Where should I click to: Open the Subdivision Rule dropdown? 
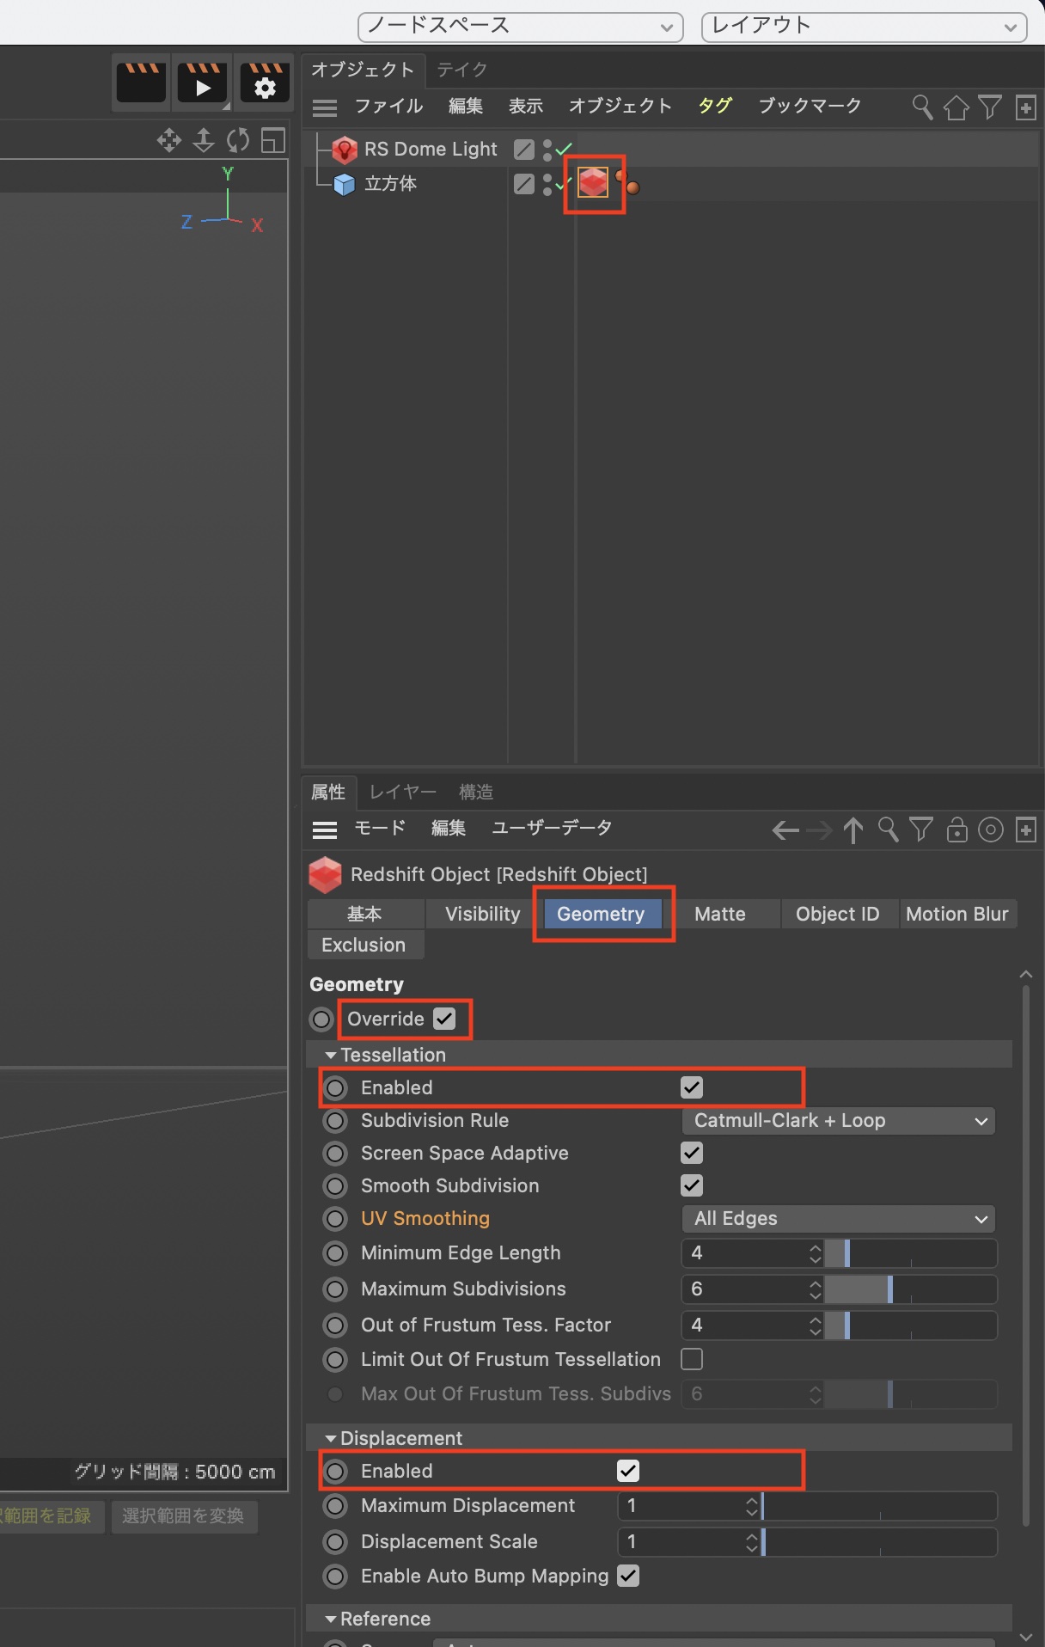tap(839, 1121)
